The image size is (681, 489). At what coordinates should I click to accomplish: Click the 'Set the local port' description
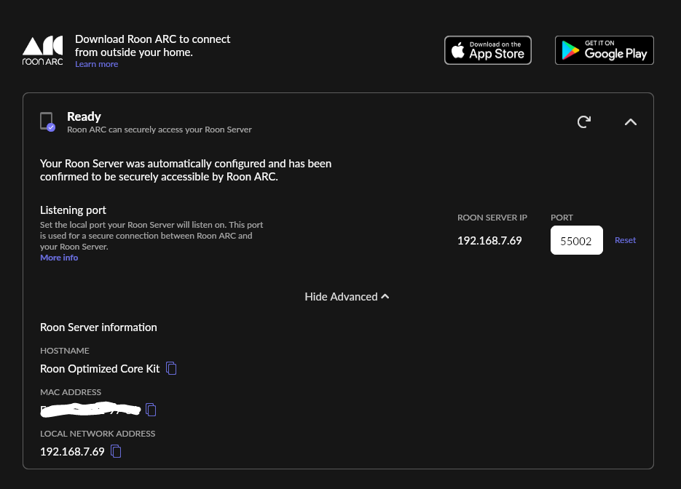[151, 236]
